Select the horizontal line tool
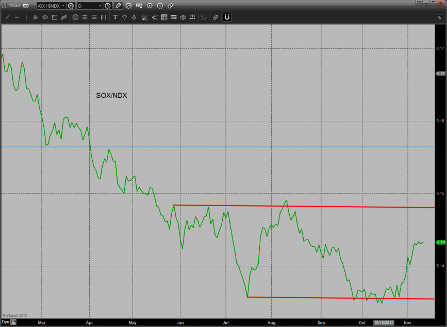 [x=16, y=17]
